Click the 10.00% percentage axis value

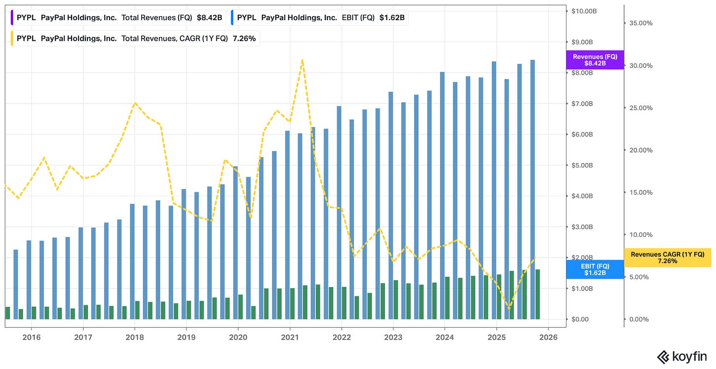641,235
